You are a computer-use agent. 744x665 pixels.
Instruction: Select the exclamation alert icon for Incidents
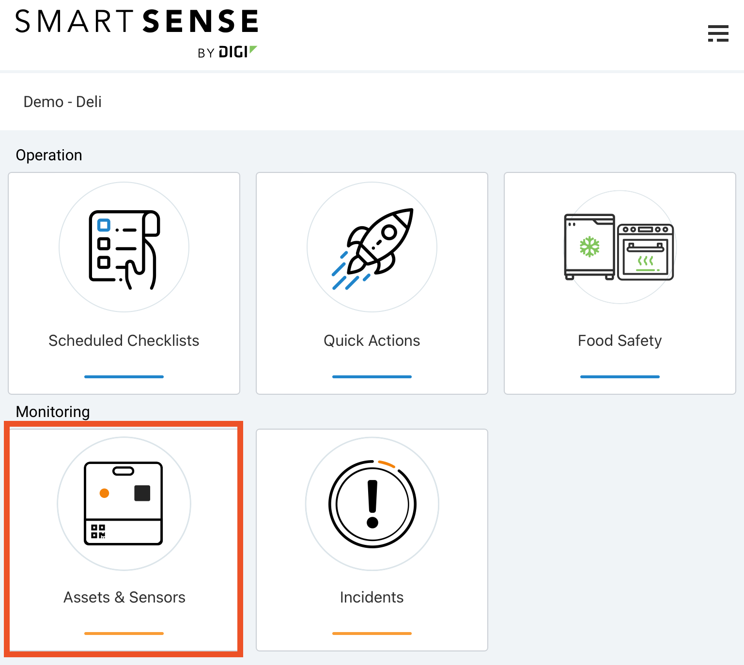coord(372,504)
